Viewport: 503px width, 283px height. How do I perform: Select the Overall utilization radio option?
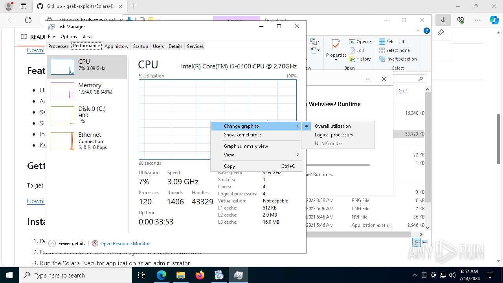click(x=338, y=126)
